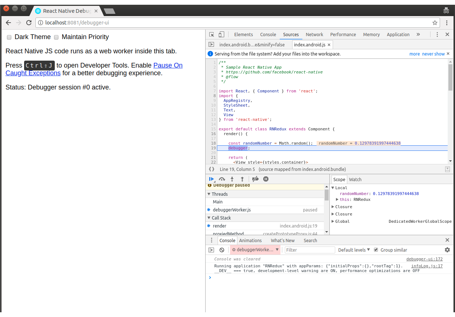Image resolution: width=455 pixels, height=317 pixels.
Task: Open DevTools customize menu (three dots)
Action: [x=437, y=34]
